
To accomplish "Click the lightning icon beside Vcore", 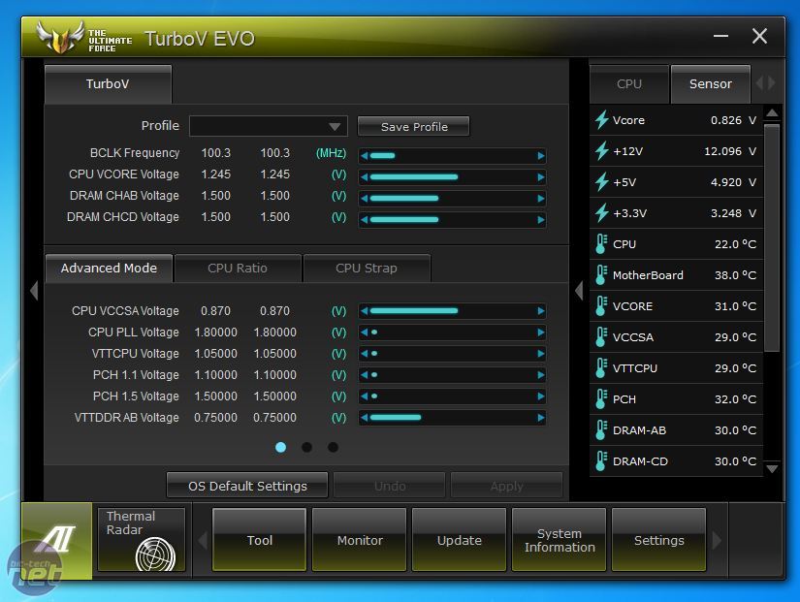I will point(601,120).
